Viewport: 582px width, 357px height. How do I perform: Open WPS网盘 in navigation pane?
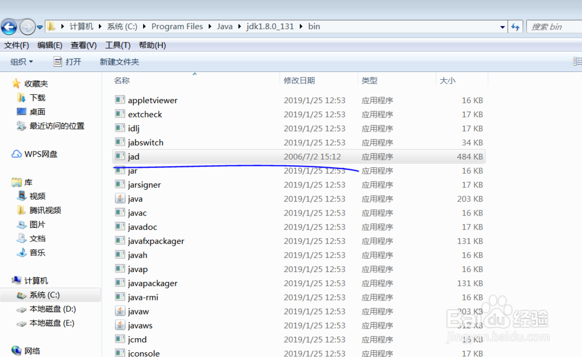pos(34,154)
